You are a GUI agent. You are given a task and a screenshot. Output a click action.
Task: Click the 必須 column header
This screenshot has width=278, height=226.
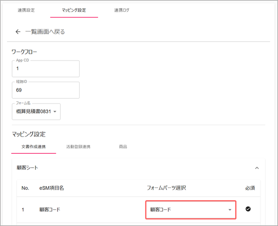tap(249, 188)
